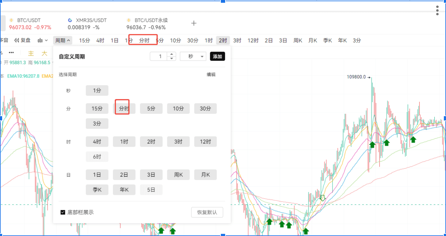Viewport: 446px width, 236px height.
Task: Click the custom period number input field
Action: [159, 56]
